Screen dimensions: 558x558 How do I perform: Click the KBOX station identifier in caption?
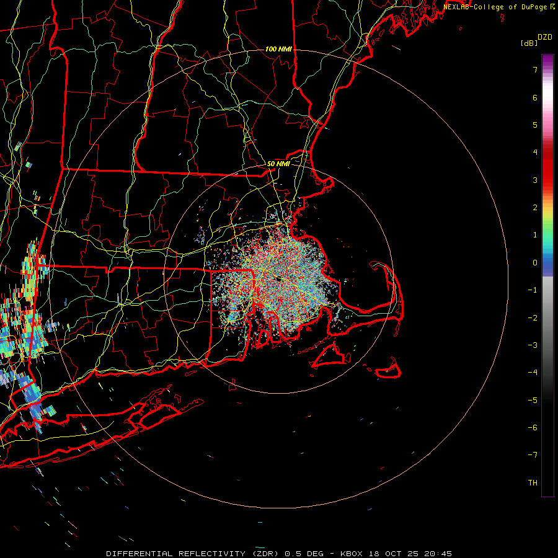point(352,554)
